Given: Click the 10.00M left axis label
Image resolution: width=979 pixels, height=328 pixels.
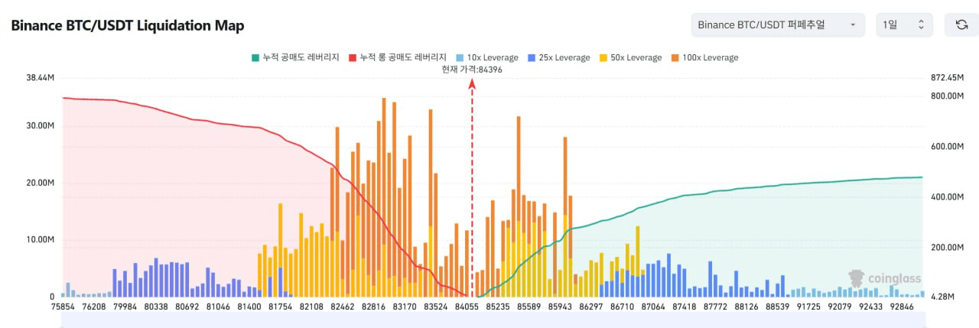Looking at the screenshot, I should [40, 240].
